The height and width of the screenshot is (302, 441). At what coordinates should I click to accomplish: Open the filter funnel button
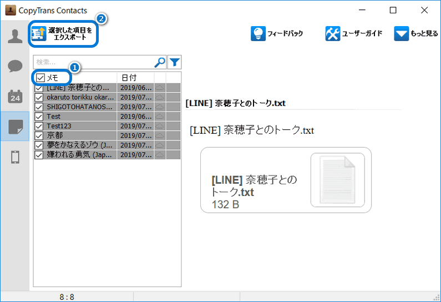coord(175,62)
